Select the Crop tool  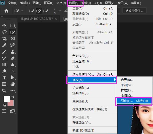click(4, 39)
